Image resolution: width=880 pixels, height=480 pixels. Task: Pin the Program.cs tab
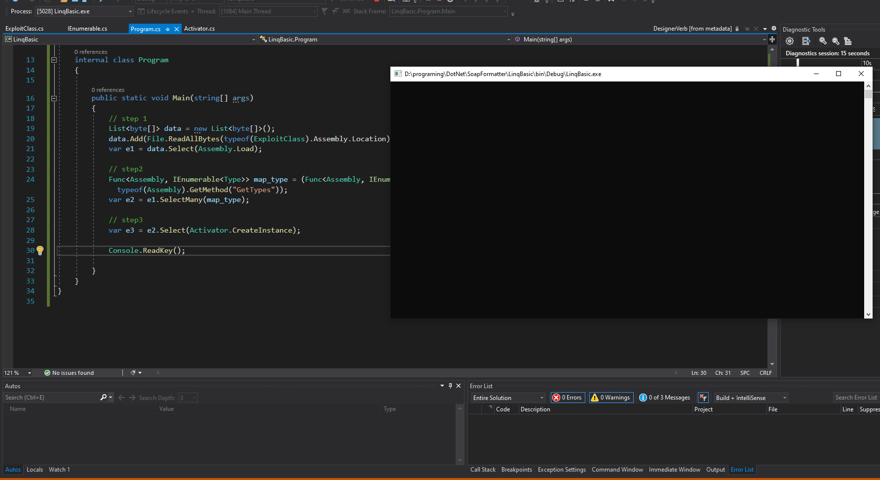[168, 29]
